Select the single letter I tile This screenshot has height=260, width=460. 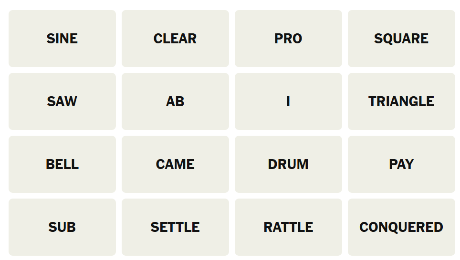point(288,101)
